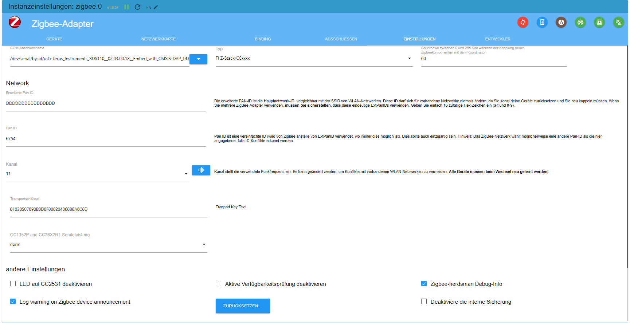
Task: Click the Countdown field showing 60
Action: (494, 59)
